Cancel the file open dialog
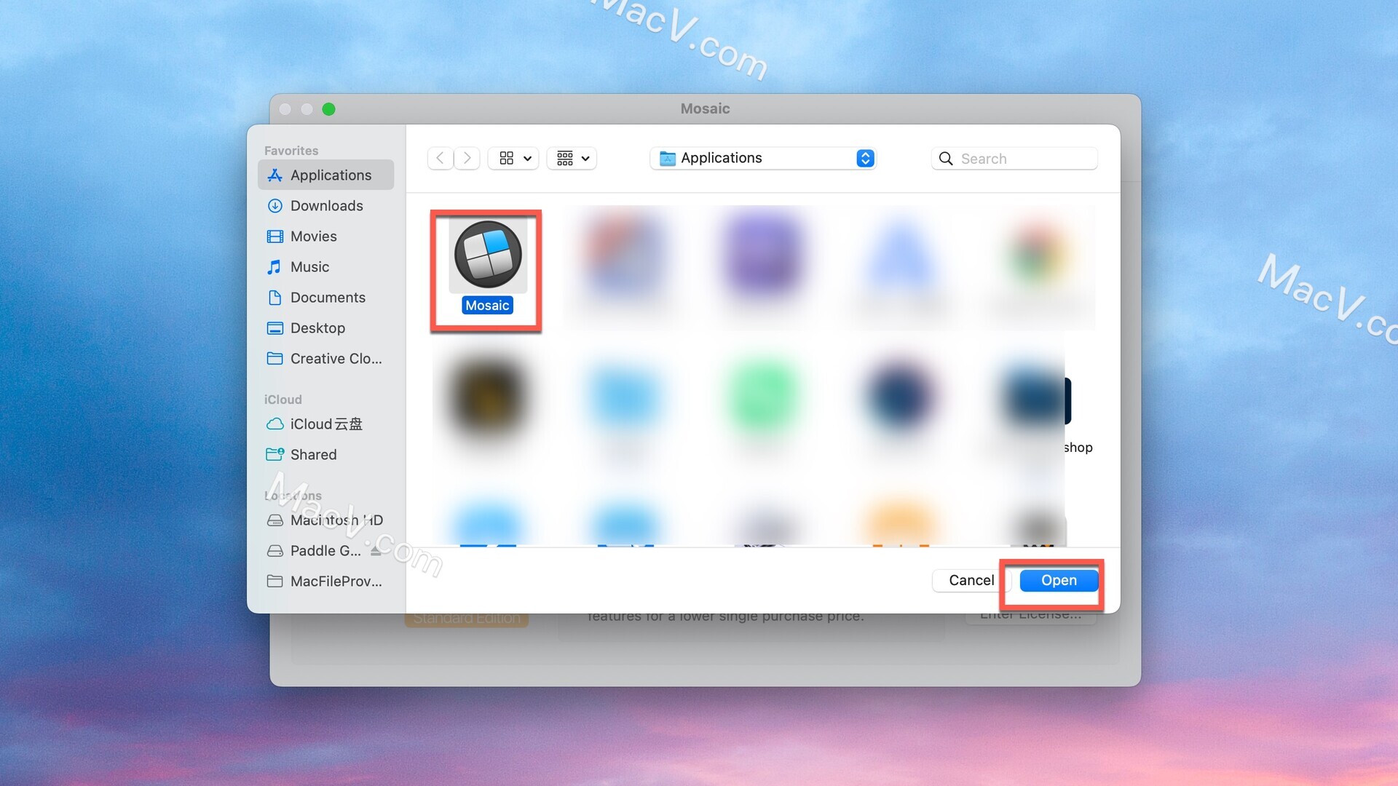Viewport: 1398px width, 786px height. (x=970, y=579)
